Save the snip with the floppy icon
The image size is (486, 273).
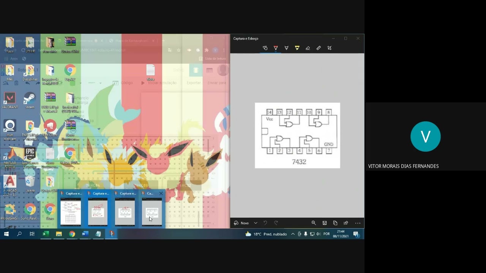click(x=325, y=223)
